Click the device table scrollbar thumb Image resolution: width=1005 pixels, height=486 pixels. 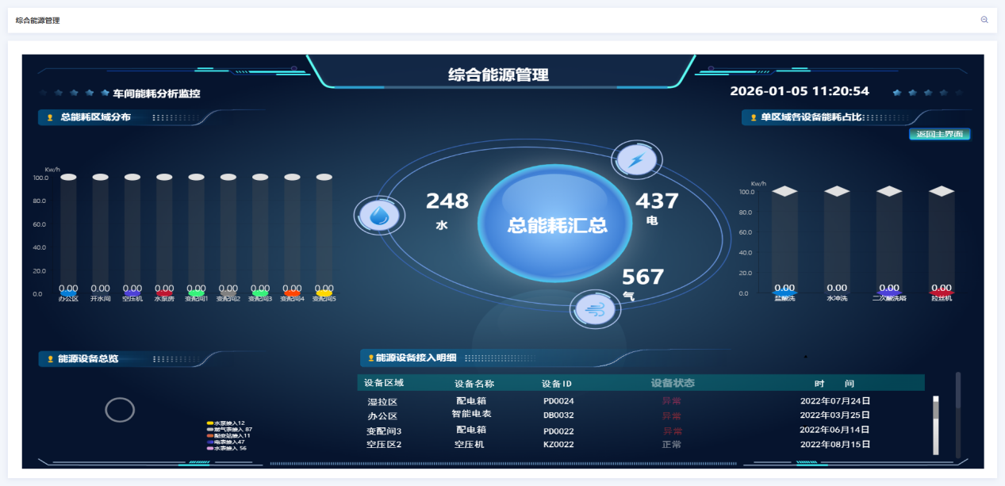(x=936, y=410)
